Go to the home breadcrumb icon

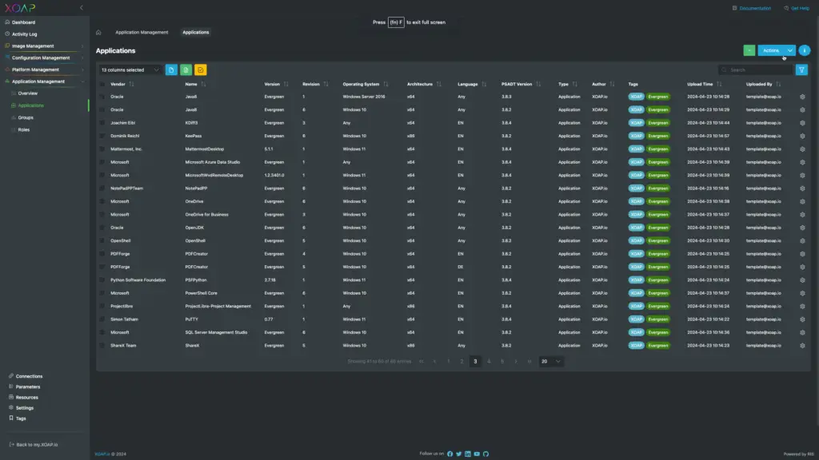click(x=98, y=32)
